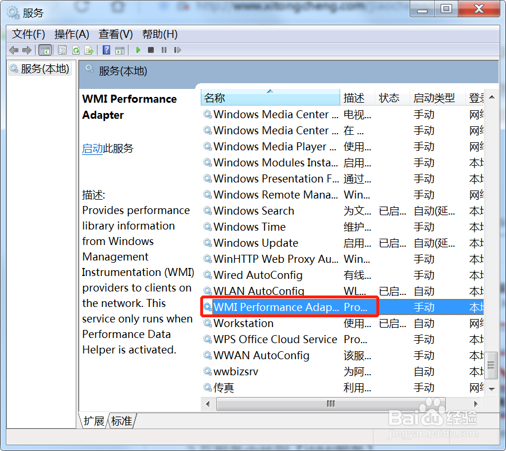Image resolution: width=506 pixels, height=451 pixels.
Task: Click the blue Help question-mark icon
Action: point(106,50)
